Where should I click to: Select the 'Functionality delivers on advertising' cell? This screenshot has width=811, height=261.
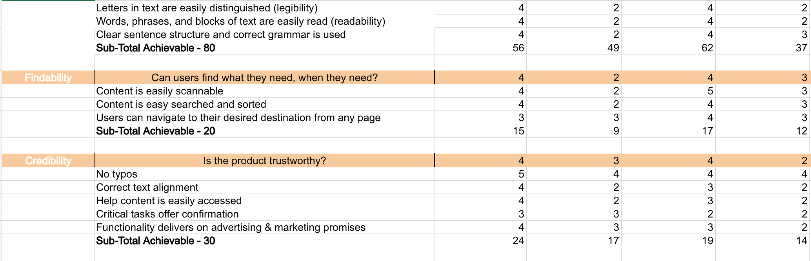[264, 227]
